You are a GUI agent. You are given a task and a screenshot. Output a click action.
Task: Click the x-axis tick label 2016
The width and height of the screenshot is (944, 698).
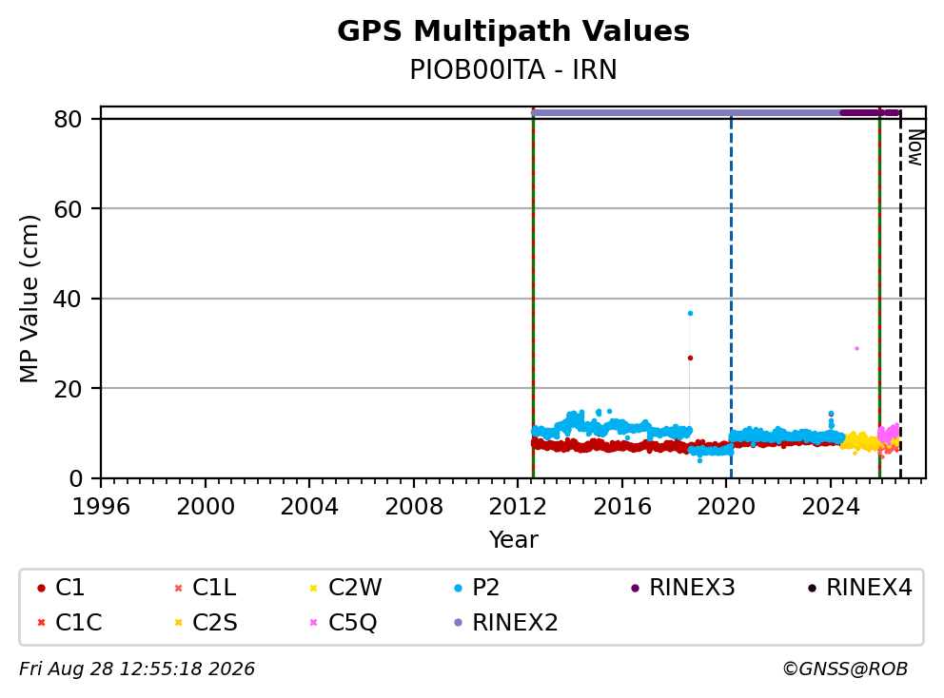click(x=622, y=507)
